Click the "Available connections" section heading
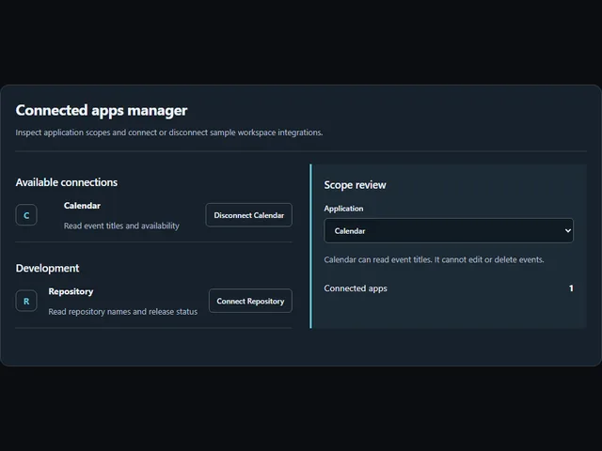This screenshot has width=602, height=451. [67, 182]
